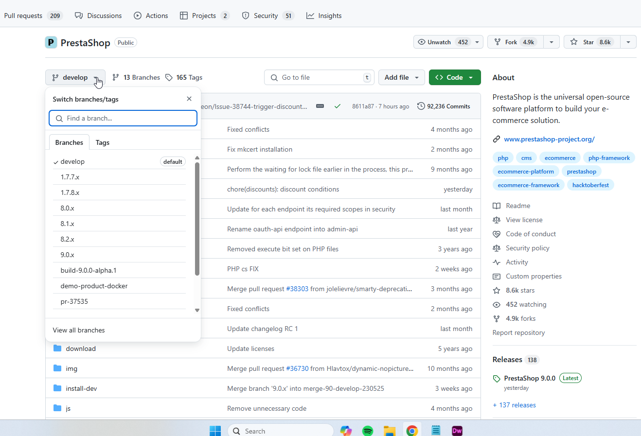Select the pr-37535 branch
Screen dimensions: 641x436
pyautogui.click(x=119, y=301)
